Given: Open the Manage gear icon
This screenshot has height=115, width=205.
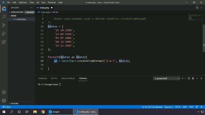Looking at the screenshot, I should coord(4,101).
